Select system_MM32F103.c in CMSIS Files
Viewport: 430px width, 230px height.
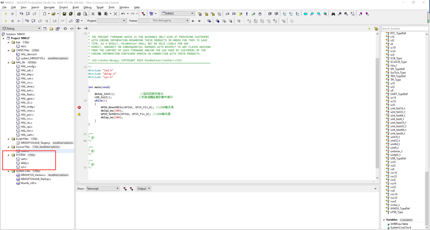pos(33,58)
